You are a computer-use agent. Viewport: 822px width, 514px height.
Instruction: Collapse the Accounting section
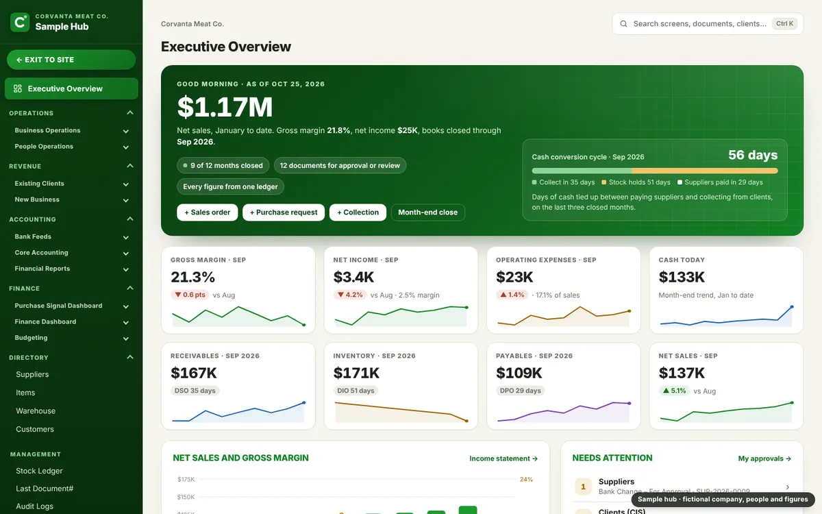click(130, 219)
